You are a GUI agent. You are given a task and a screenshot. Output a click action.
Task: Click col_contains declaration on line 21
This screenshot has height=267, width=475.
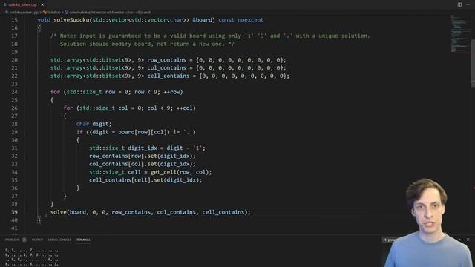coord(166,67)
